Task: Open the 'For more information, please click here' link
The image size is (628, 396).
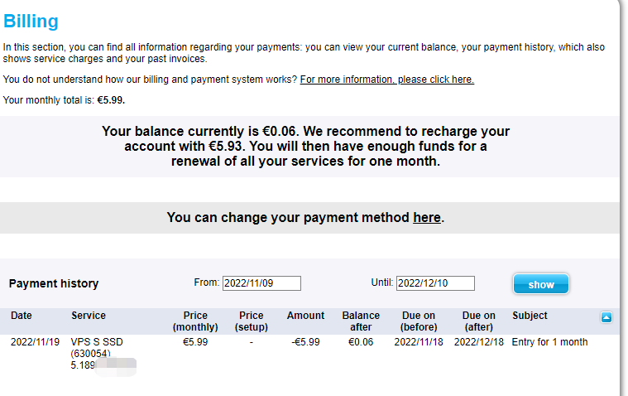Action: pos(386,80)
